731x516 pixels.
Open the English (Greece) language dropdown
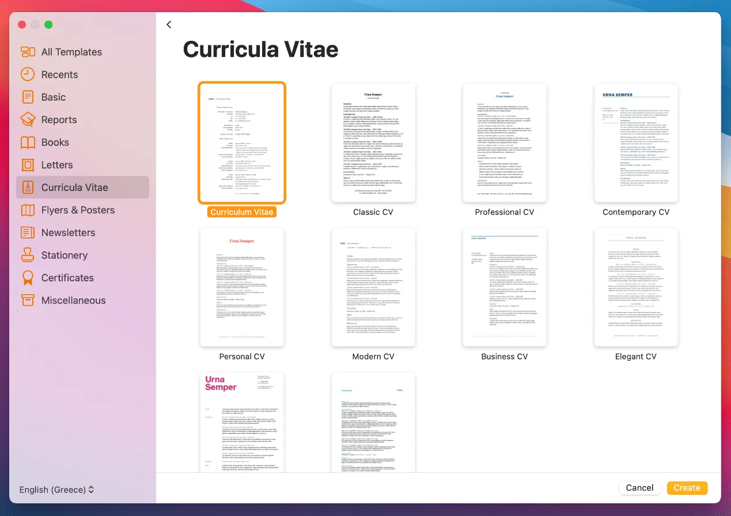[56, 490]
